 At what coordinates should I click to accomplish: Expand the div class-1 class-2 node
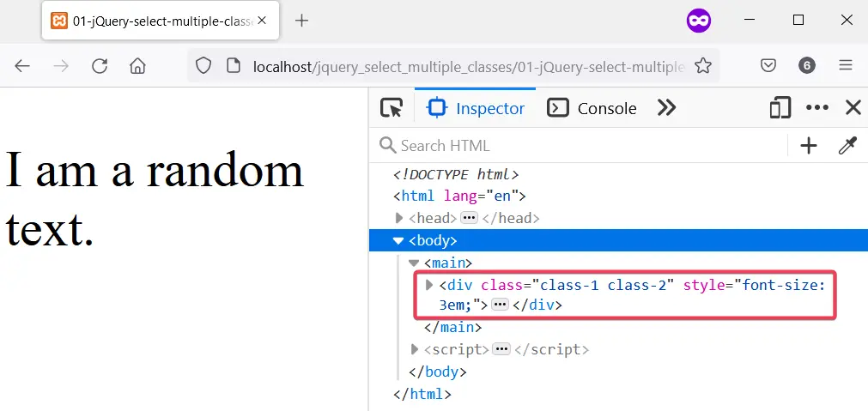(428, 285)
